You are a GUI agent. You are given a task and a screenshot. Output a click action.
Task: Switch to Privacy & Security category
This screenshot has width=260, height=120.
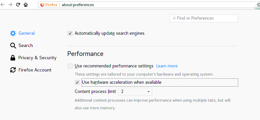pyautogui.click(x=37, y=58)
